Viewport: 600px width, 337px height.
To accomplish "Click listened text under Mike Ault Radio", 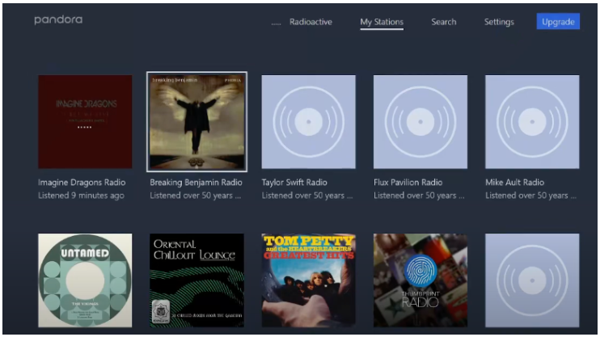I will coord(530,196).
